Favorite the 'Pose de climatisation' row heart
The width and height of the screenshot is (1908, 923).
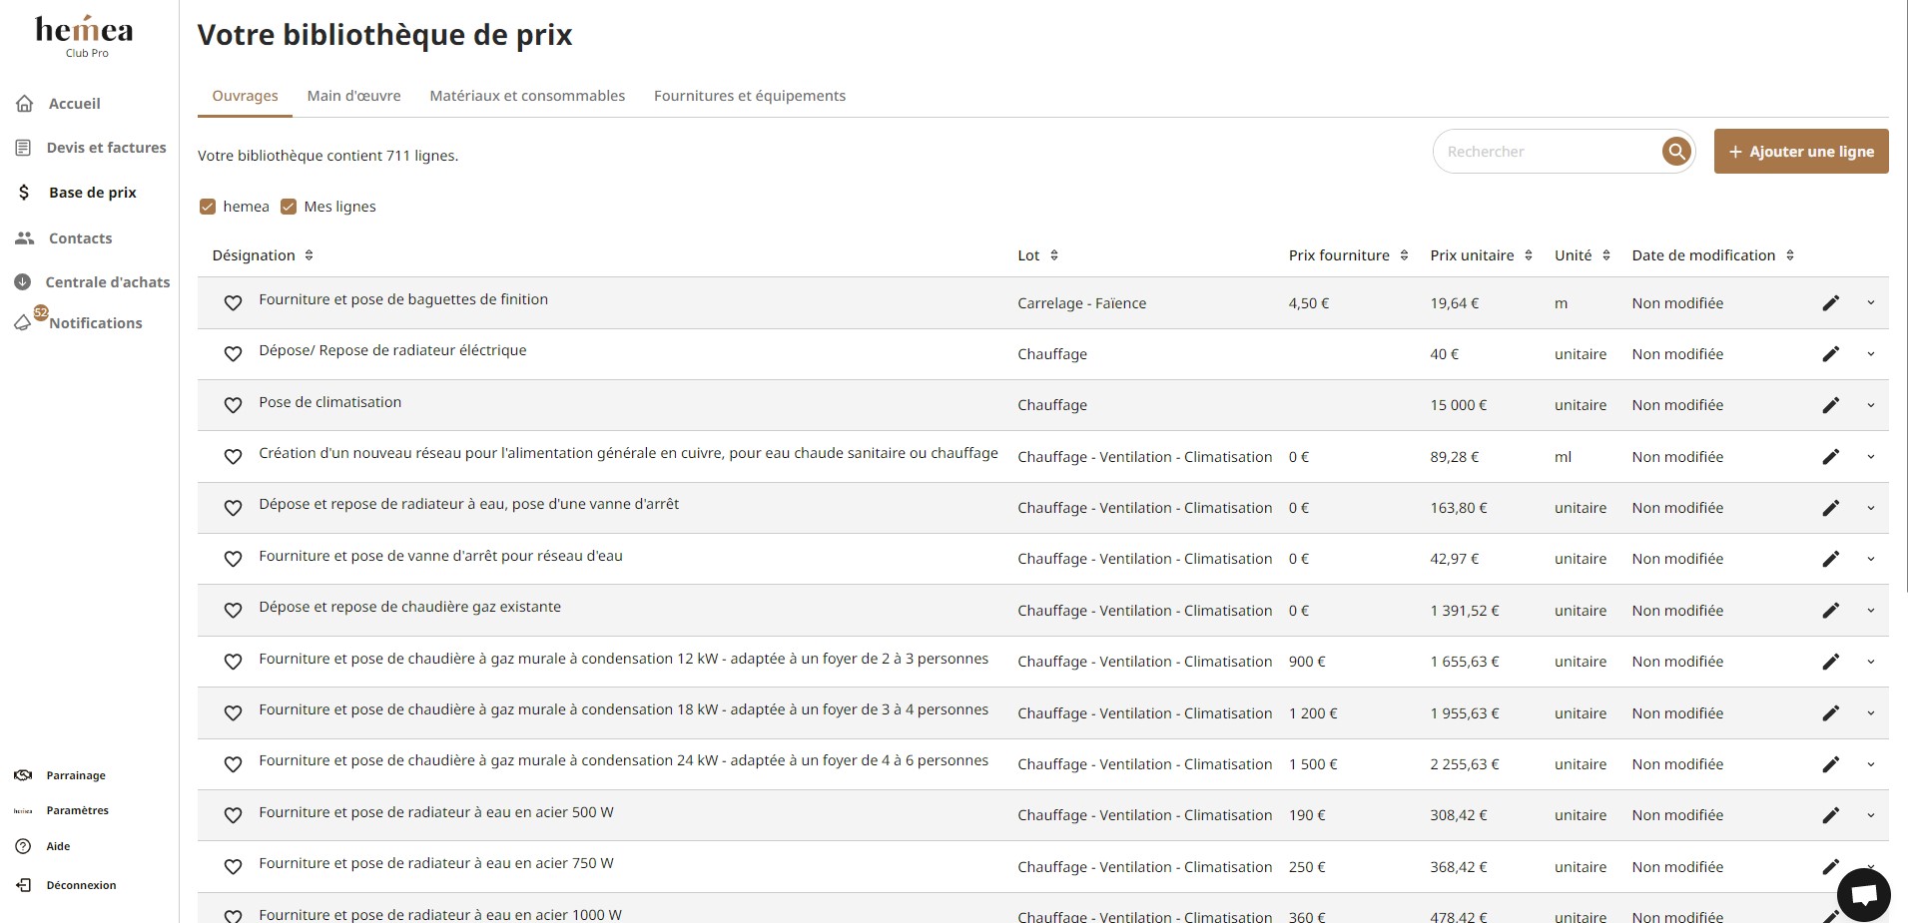point(233,405)
